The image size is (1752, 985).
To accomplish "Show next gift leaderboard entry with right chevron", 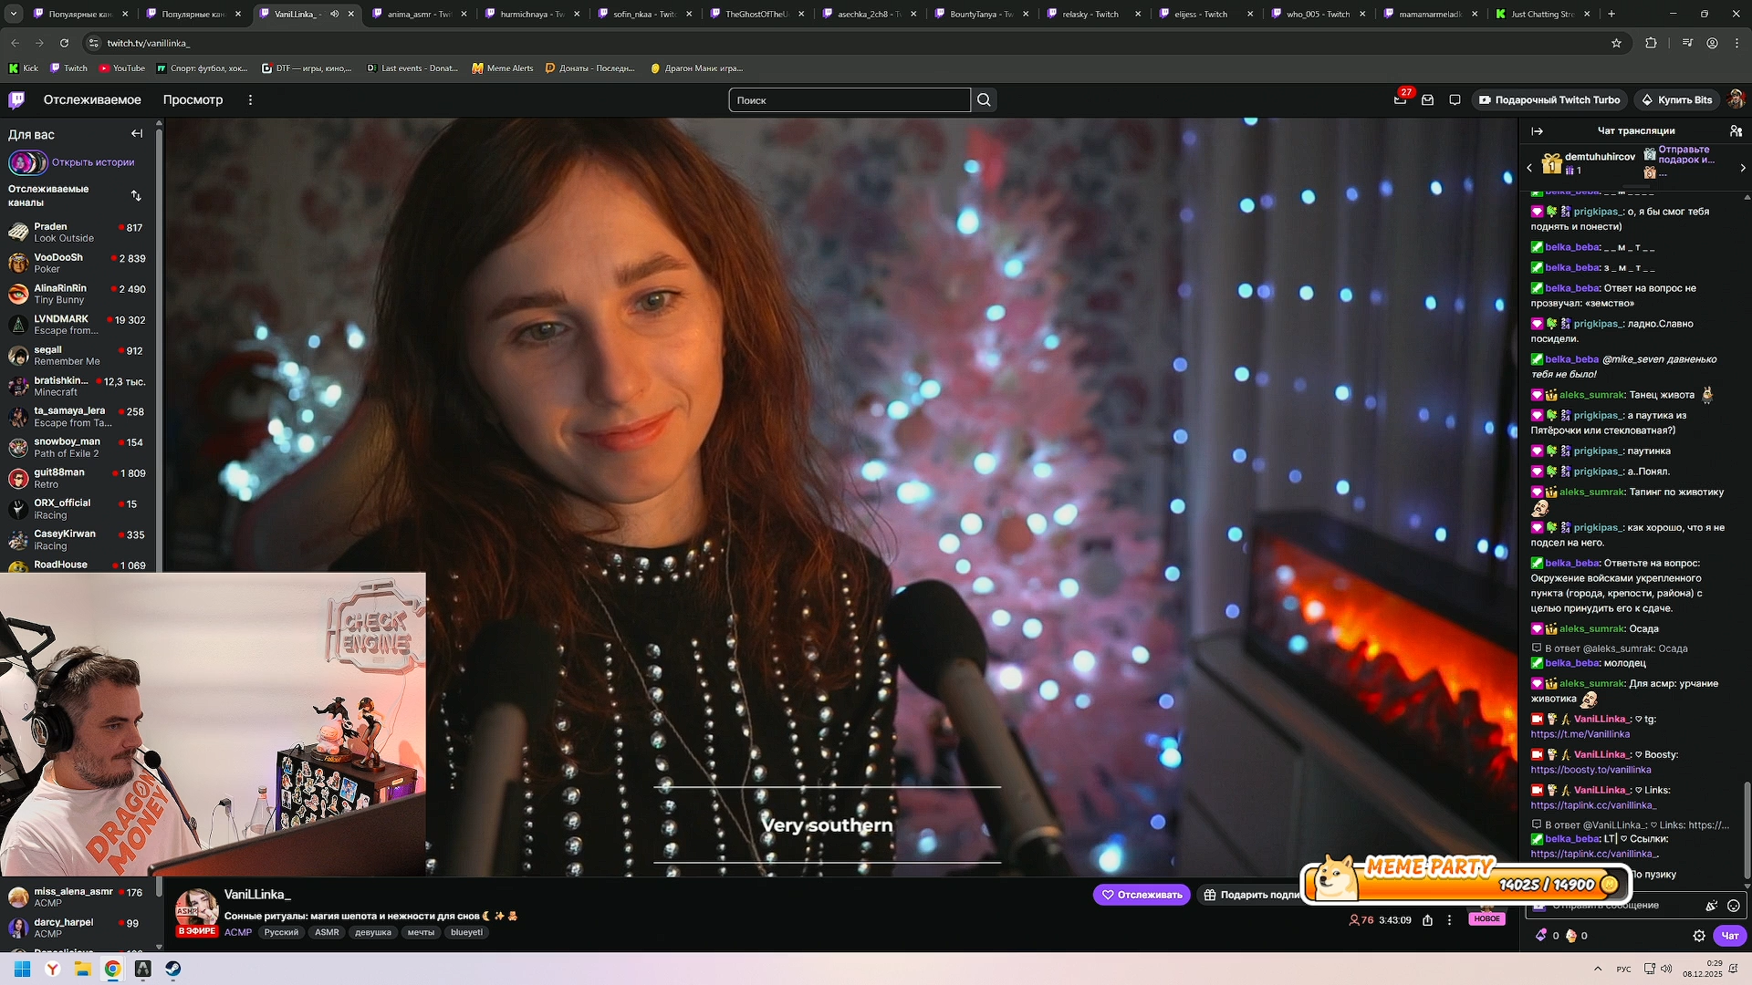I will (x=1742, y=168).
